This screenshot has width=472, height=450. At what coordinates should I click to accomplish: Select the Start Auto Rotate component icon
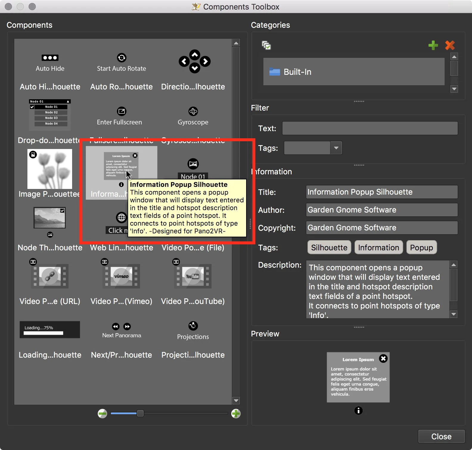pyautogui.click(x=122, y=58)
